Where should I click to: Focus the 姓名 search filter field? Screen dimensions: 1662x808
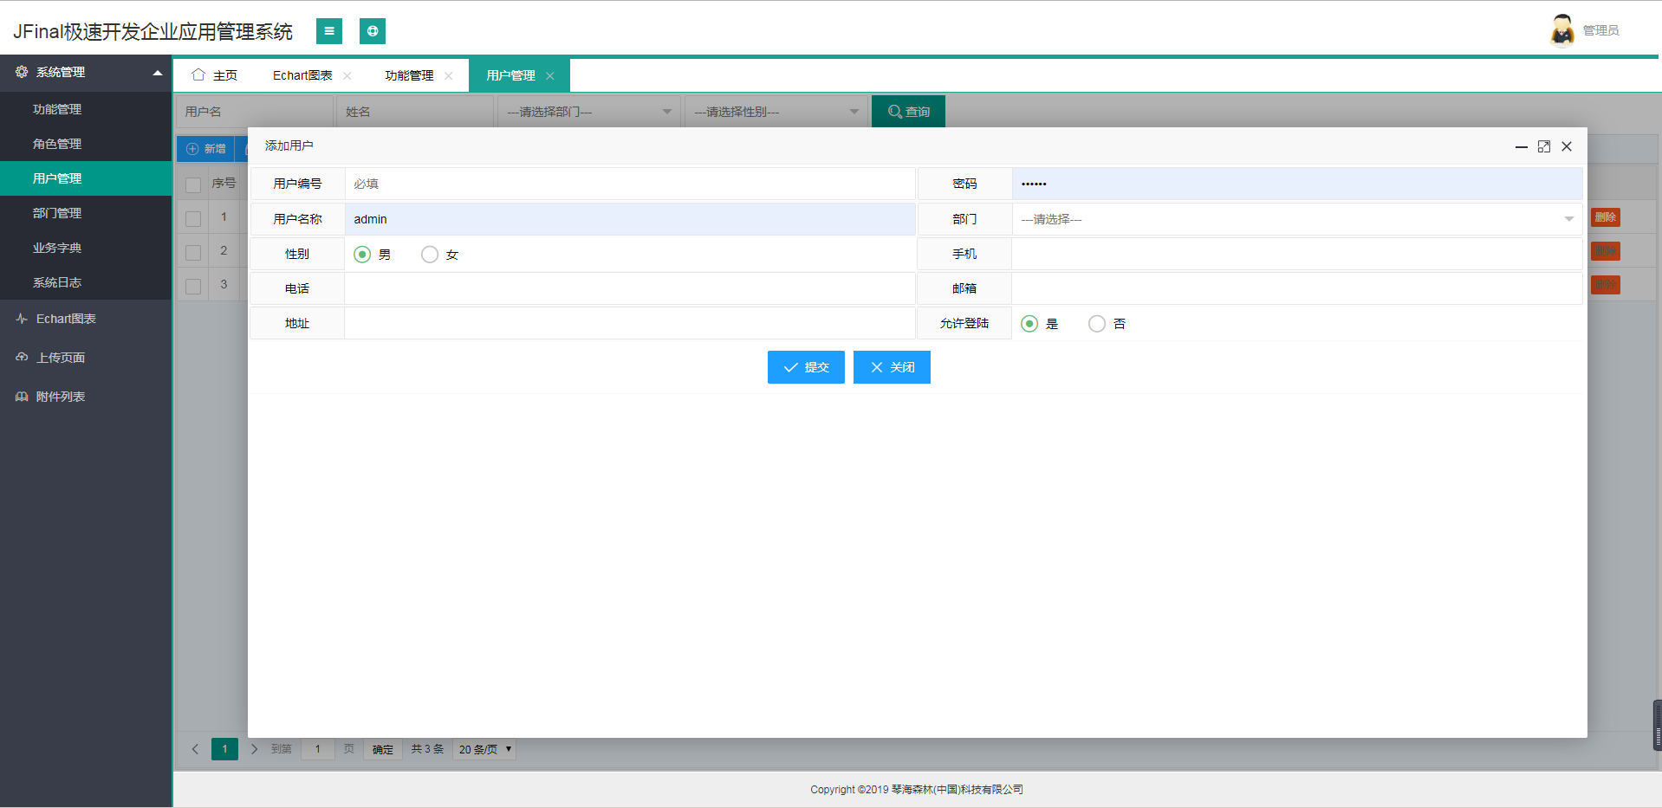click(x=415, y=112)
